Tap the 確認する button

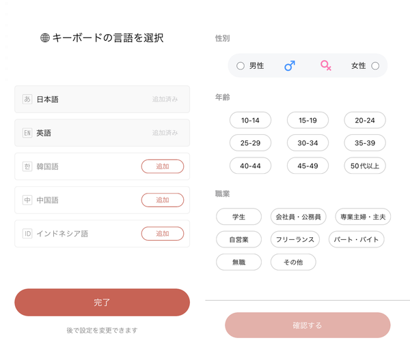coord(307,325)
